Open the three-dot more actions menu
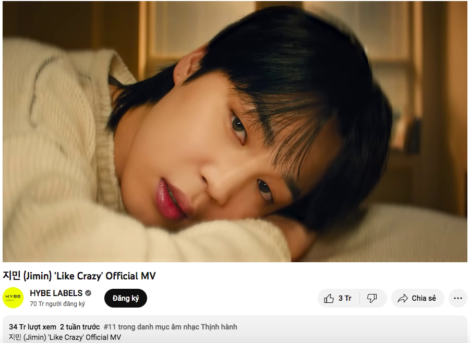The image size is (470, 343). [457, 298]
